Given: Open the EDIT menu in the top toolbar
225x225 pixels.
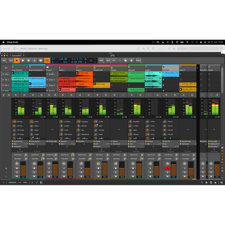Looking at the screenshot, I should coord(108,61).
